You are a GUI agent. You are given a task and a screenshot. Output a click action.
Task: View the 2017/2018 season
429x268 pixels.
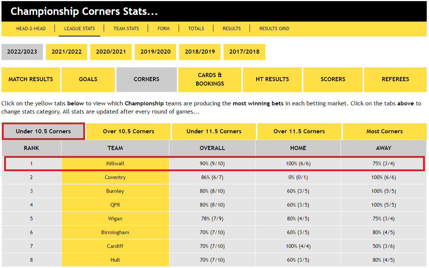pyautogui.click(x=244, y=52)
